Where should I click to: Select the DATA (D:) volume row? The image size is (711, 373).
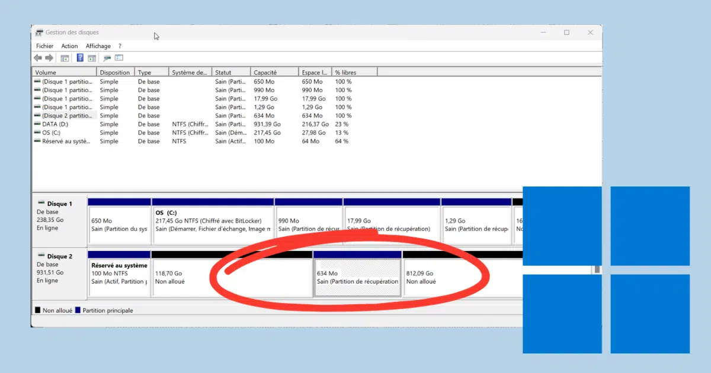pos(55,124)
